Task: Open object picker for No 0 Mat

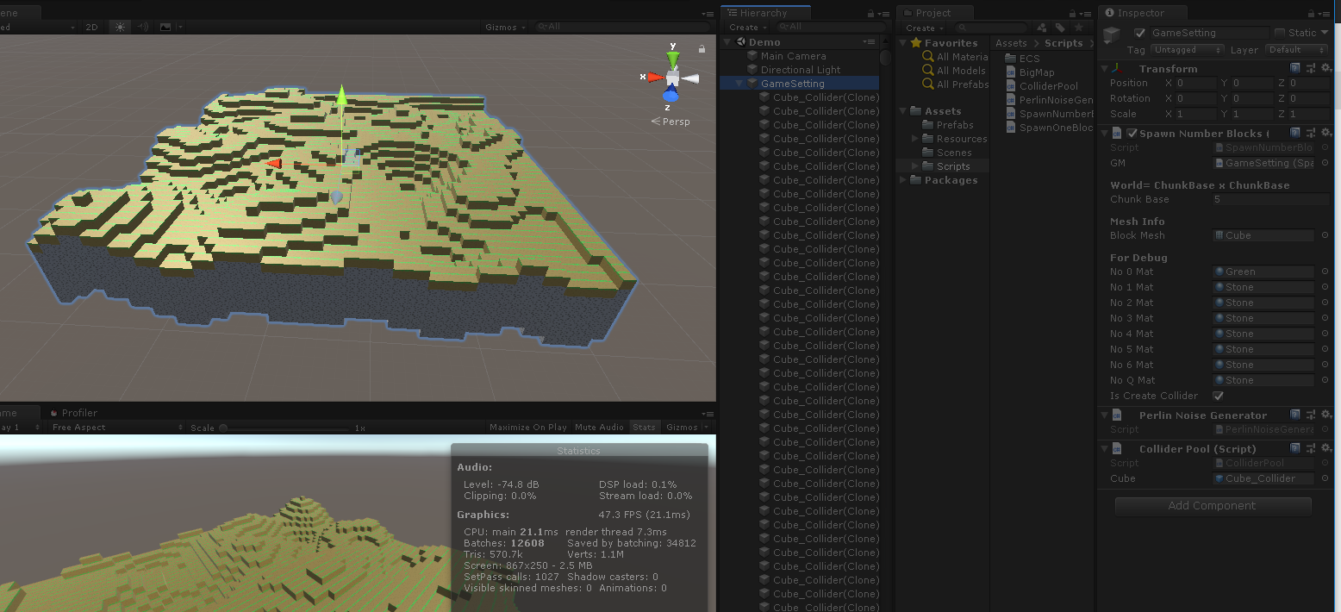Action: point(1325,272)
